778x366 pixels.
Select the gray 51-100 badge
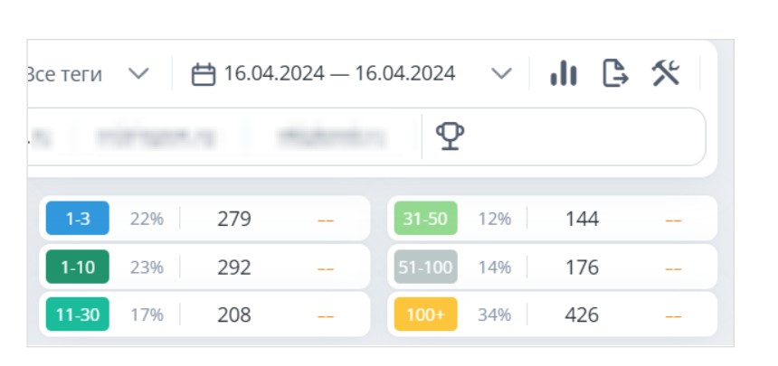pos(426,267)
